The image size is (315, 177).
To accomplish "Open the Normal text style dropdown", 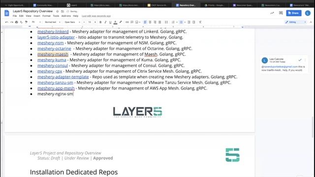I will click(53, 22).
